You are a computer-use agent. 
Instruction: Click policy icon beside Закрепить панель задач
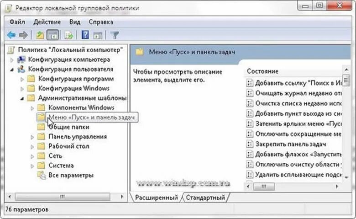250,144
